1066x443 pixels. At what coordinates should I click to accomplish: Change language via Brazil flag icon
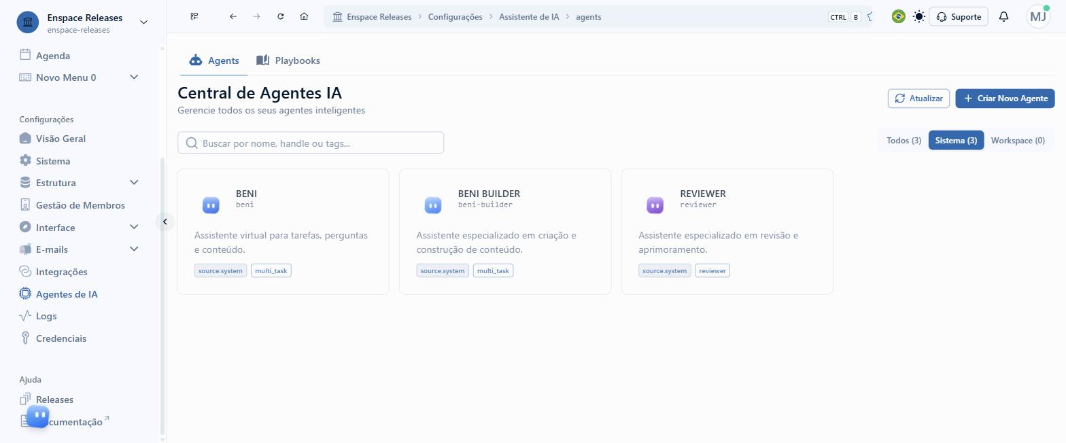(898, 16)
